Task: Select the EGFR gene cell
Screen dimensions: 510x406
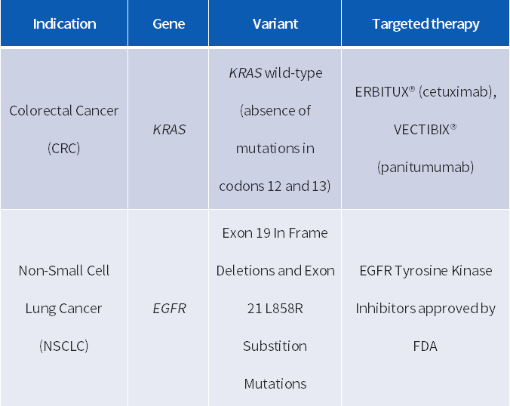Action: pos(169,308)
